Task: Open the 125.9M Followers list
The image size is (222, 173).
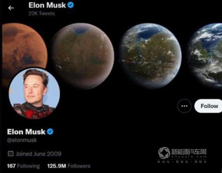Action: [x=69, y=166]
